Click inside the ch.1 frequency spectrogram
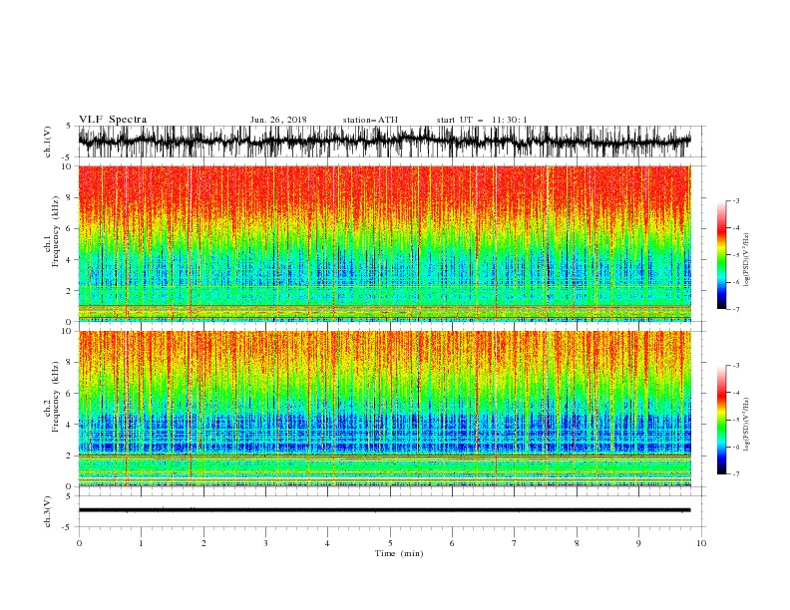 [x=384, y=243]
